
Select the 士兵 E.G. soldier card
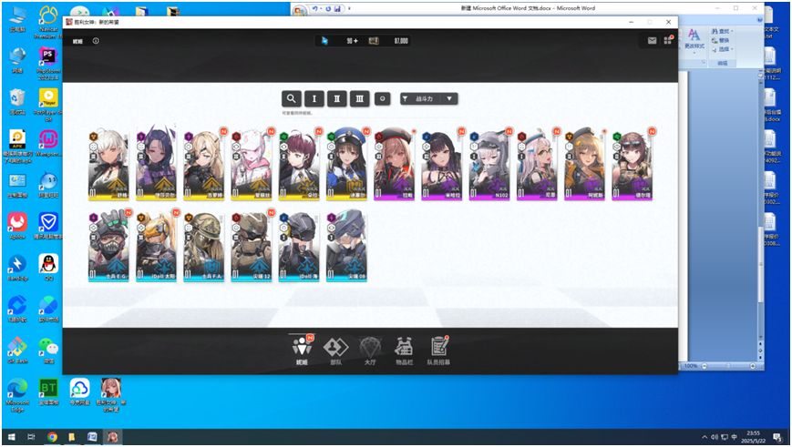108,246
